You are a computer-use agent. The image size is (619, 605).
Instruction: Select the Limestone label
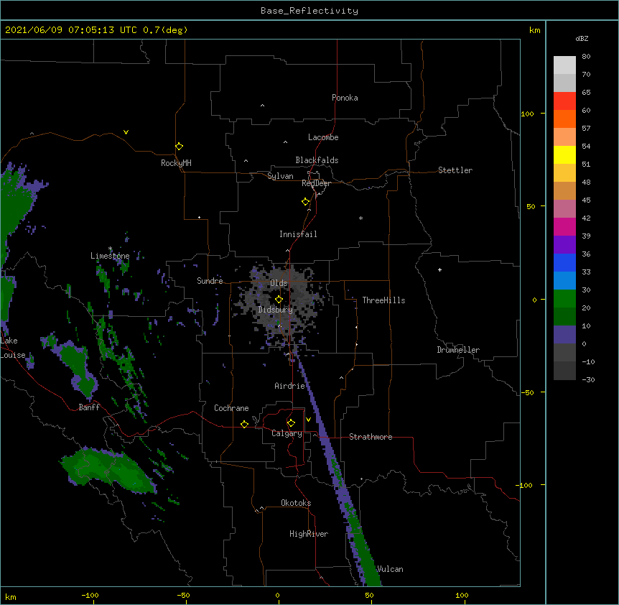coord(110,256)
